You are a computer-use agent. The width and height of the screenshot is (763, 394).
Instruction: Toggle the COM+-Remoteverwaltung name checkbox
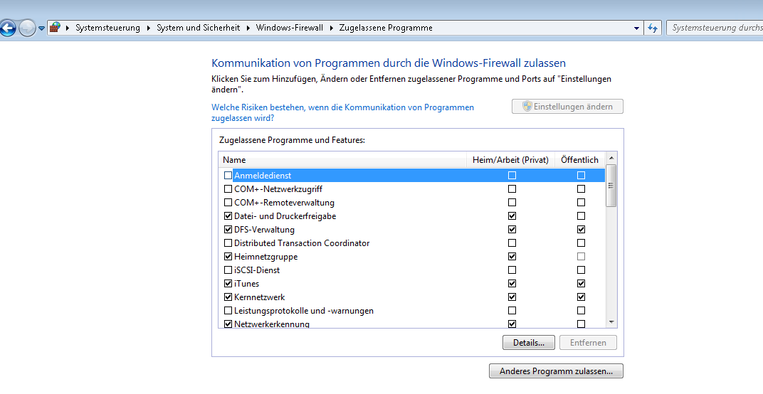tap(228, 203)
